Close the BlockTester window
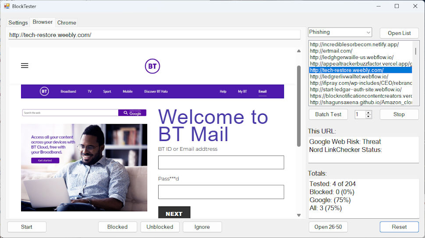425x238 pixels. tap(415, 6)
